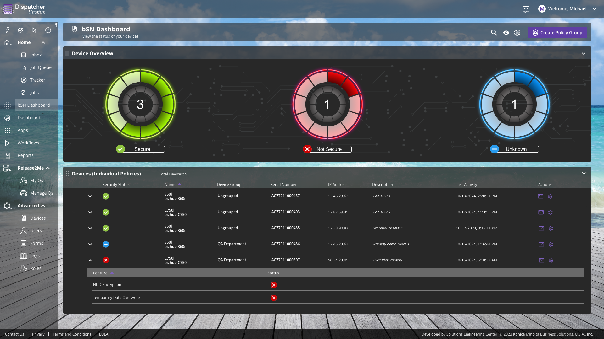The height and width of the screenshot is (339, 604).
Task: Collapse row for serial AC77011000307
Action: 90,261
